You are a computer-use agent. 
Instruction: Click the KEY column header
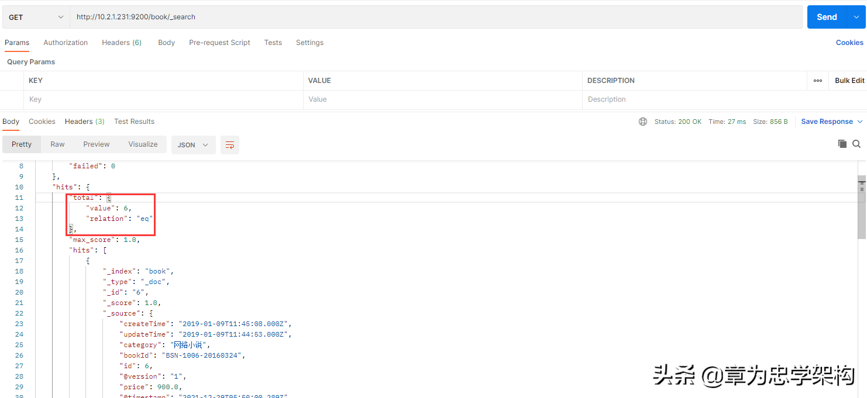(x=36, y=81)
